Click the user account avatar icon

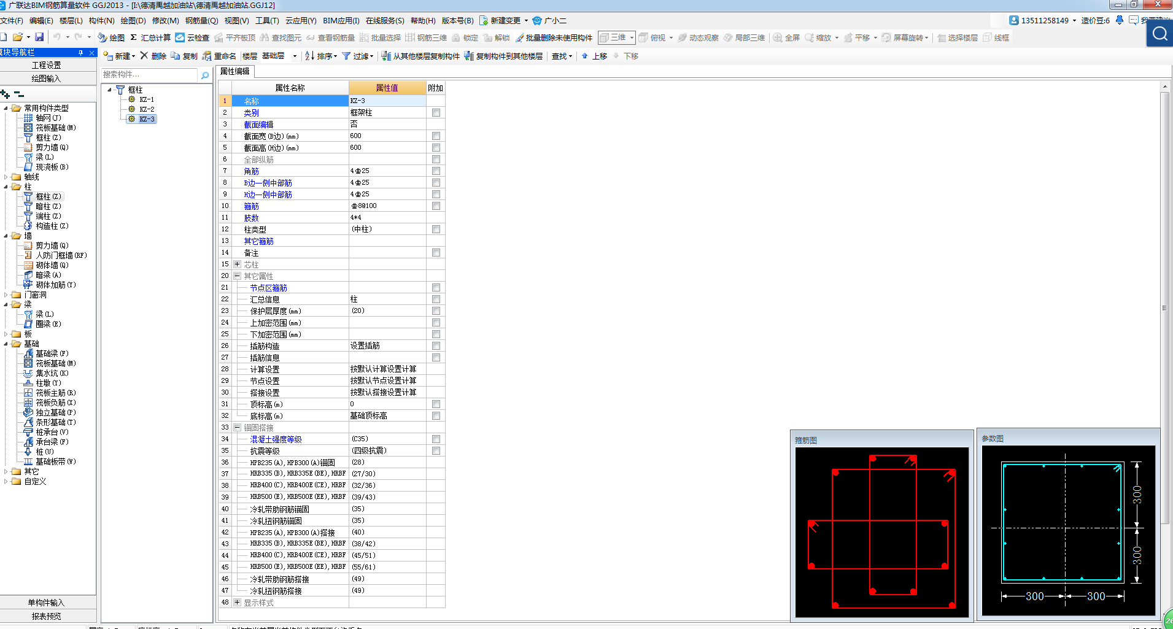(x=1014, y=20)
